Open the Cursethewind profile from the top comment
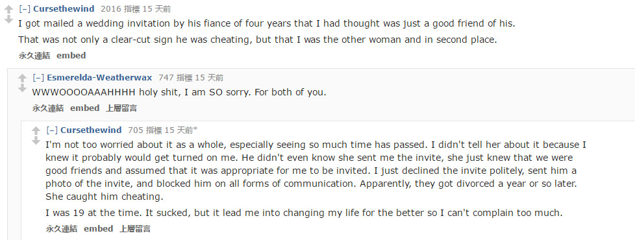 click(64, 8)
